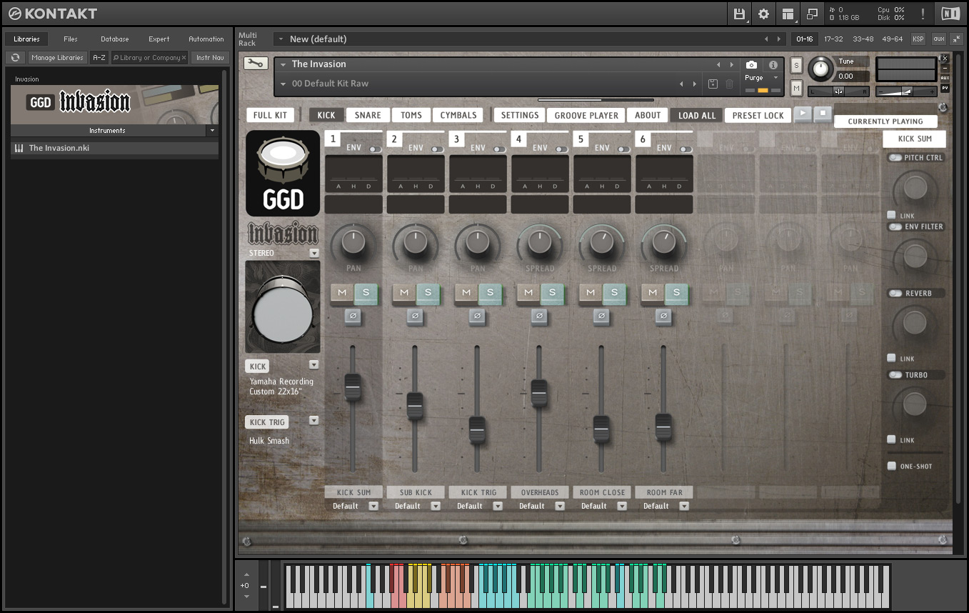Invert phase on channel 4

click(x=539, y=316)
